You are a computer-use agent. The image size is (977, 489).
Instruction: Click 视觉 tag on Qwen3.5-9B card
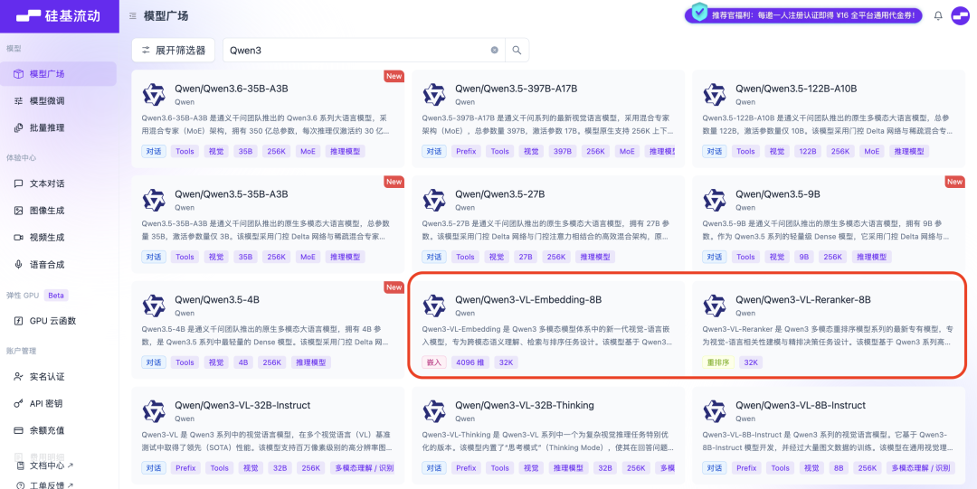coord(777,257)
